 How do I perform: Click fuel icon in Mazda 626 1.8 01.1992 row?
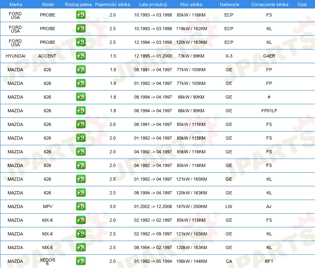point(81,83)
